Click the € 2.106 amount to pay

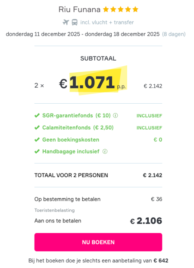(x=146, y=221)
